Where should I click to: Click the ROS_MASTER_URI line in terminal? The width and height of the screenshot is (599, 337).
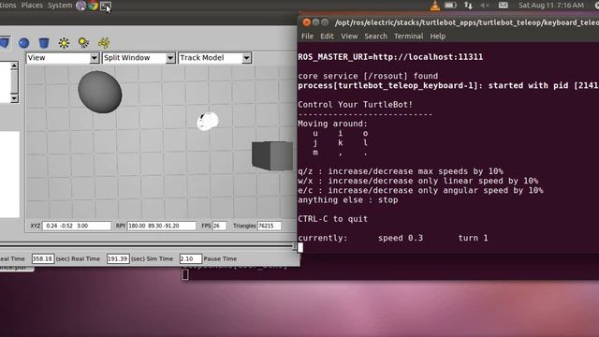(390, 57)
